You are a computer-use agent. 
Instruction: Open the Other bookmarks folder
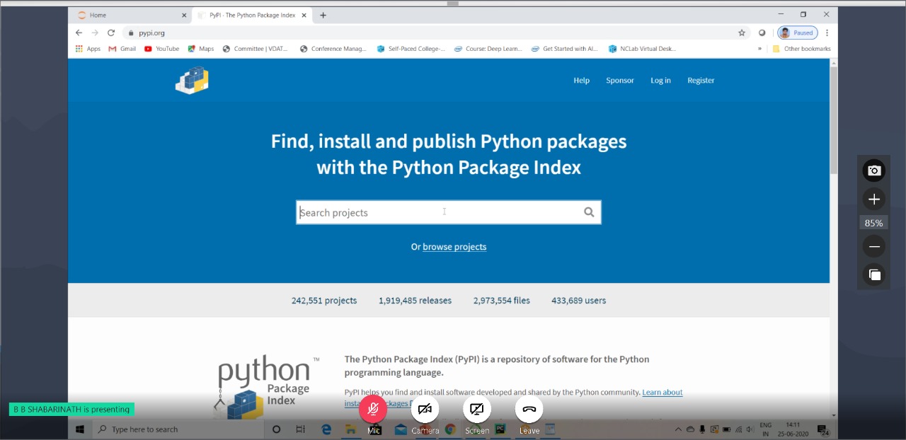(x=802, y=49)
